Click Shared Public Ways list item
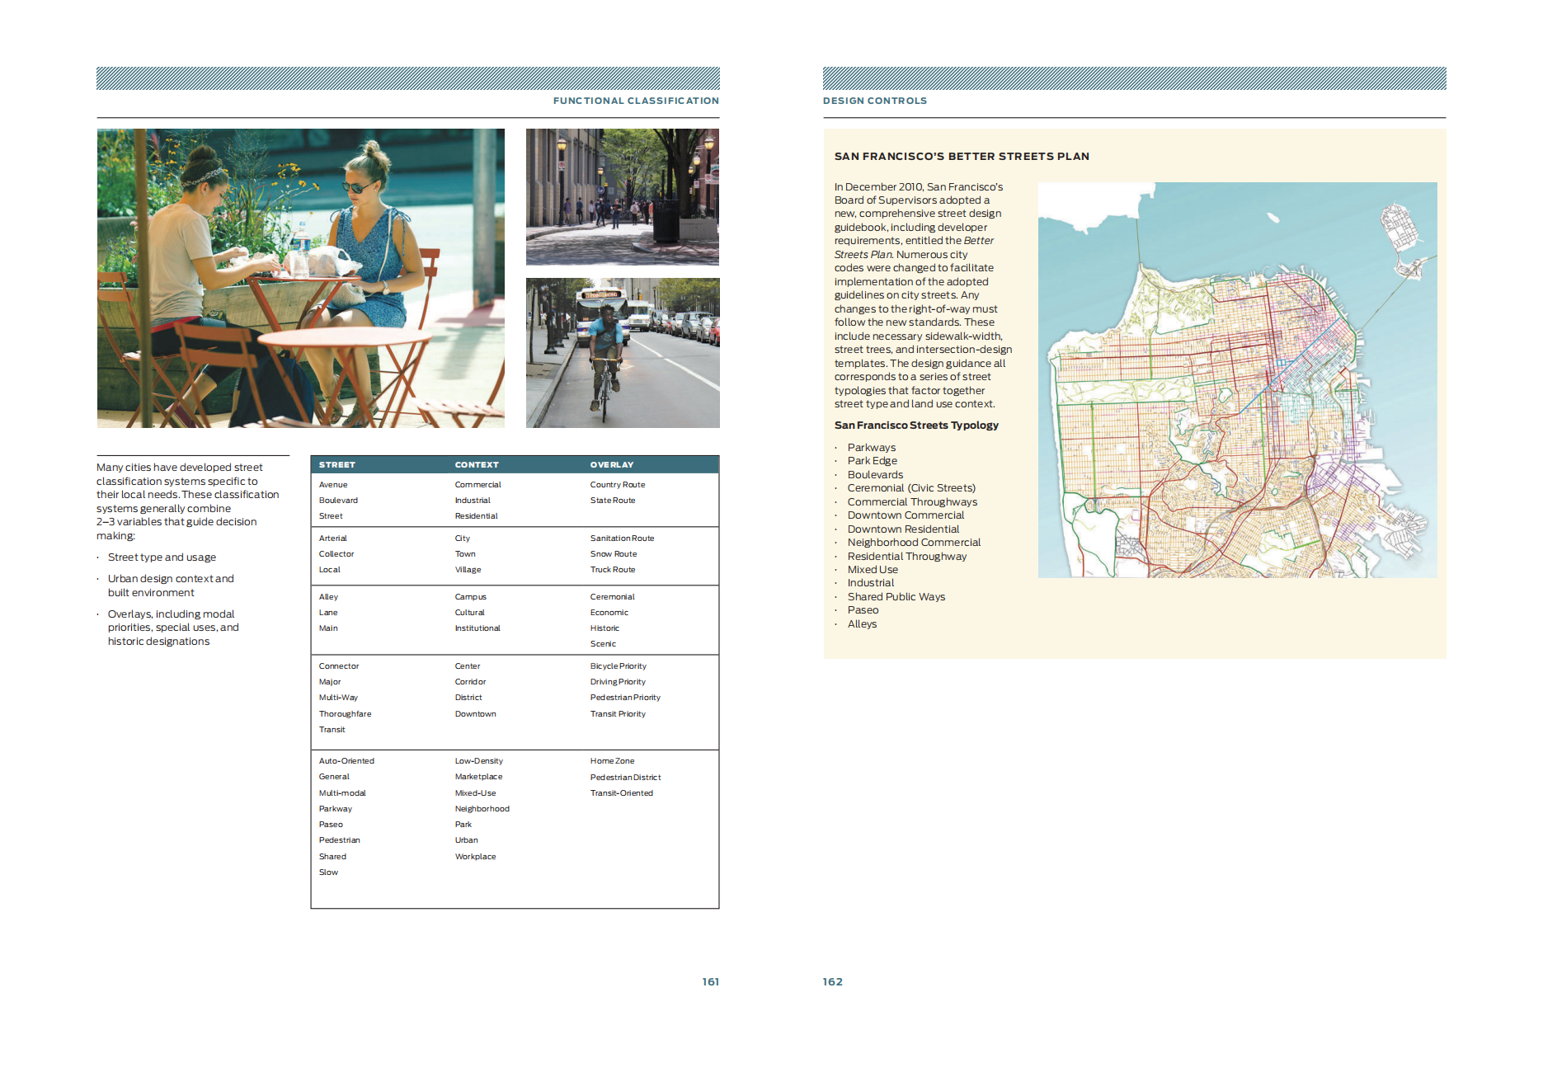 pyautogui.click(x=896, y=597)
